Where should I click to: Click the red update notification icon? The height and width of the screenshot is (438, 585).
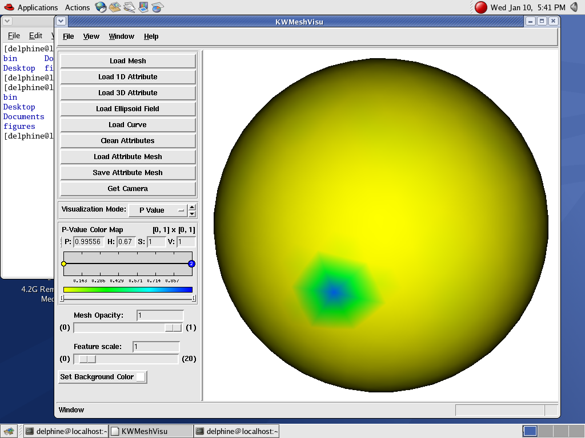(481, 7)
